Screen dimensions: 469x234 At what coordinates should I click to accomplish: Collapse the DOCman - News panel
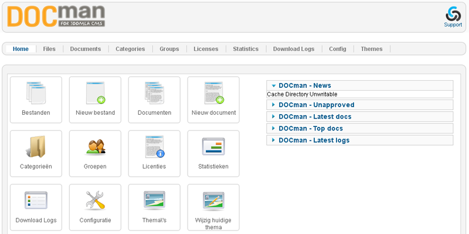click(360, 85)
